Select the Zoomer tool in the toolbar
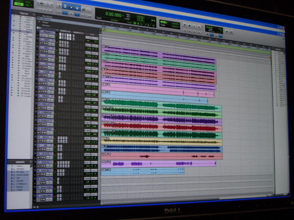Screen dimensions: 294x220 click(x=58, y=6)
